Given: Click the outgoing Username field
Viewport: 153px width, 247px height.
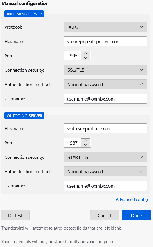Looking at the screenshot, I should (x=105, y=186).
